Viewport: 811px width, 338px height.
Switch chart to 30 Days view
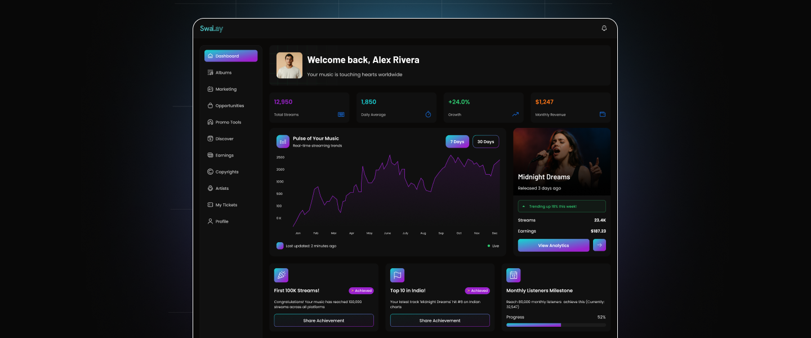tap(485, 141)
